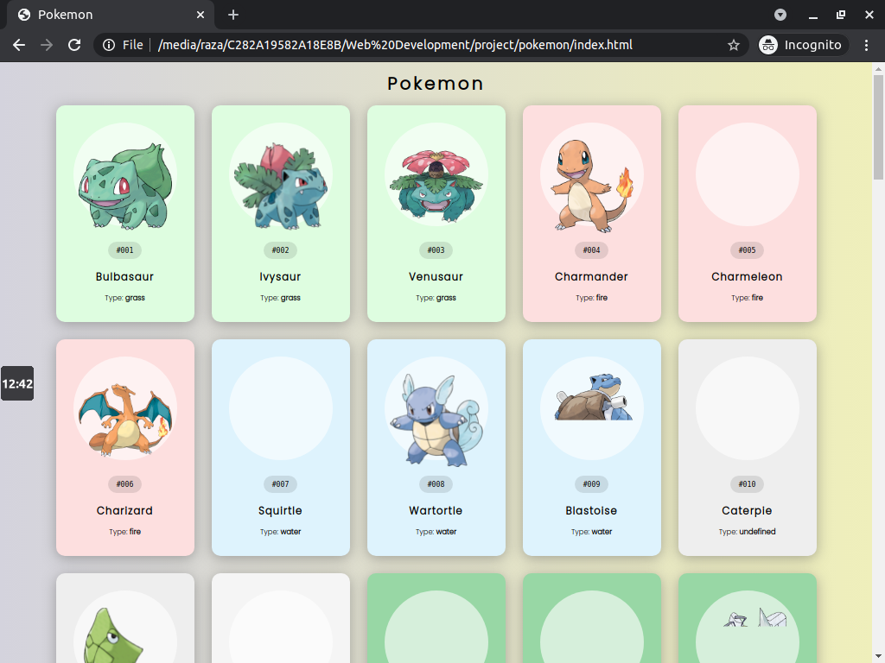Click the 12:42 clock overlay

click(17, 383)
